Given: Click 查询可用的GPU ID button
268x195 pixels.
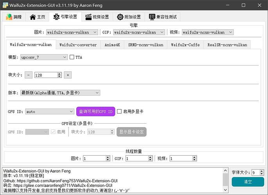Looking at the screenshot, I should tap(95, 112).
